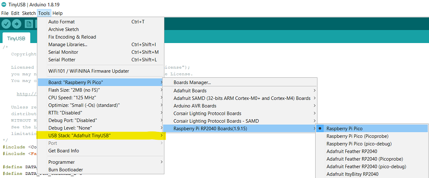
Task: Open Manage Libraries...
Action: pos(101,44)
